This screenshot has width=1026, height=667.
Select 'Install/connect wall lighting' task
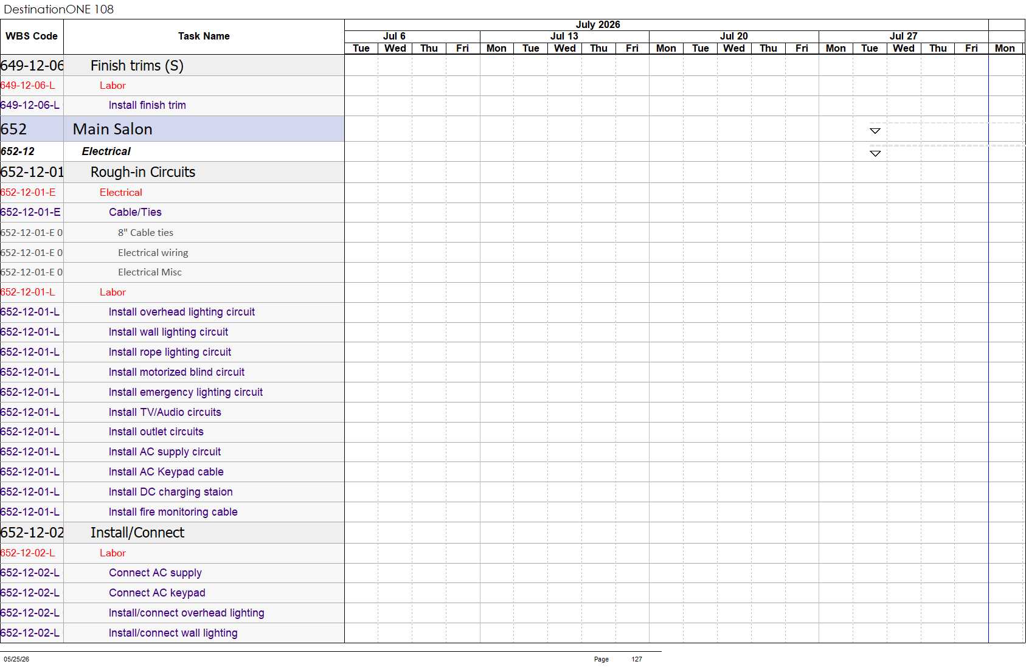[x=172, y=633]
